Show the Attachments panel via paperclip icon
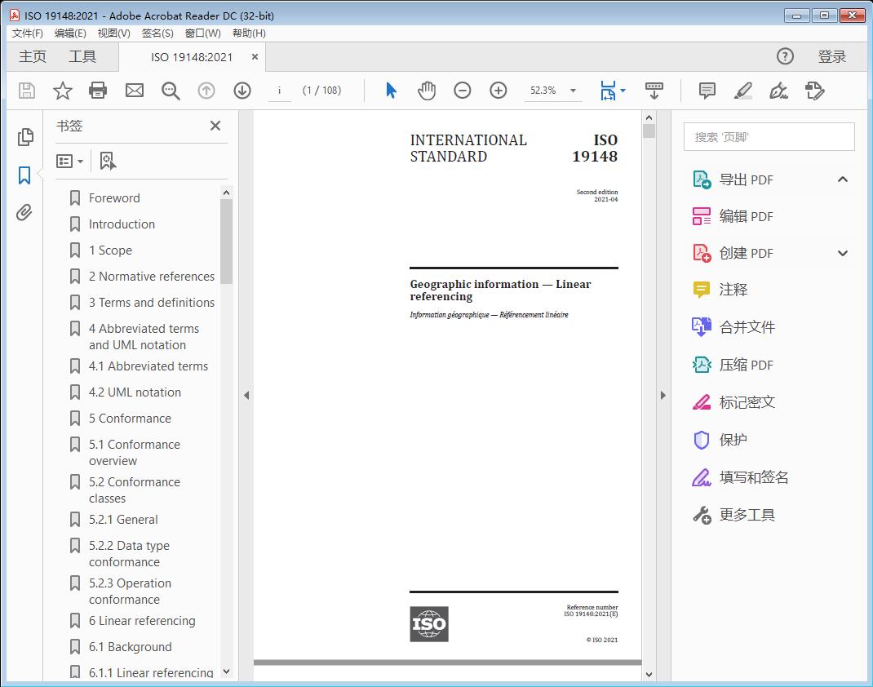873x687 pixels. coord(24,212)
